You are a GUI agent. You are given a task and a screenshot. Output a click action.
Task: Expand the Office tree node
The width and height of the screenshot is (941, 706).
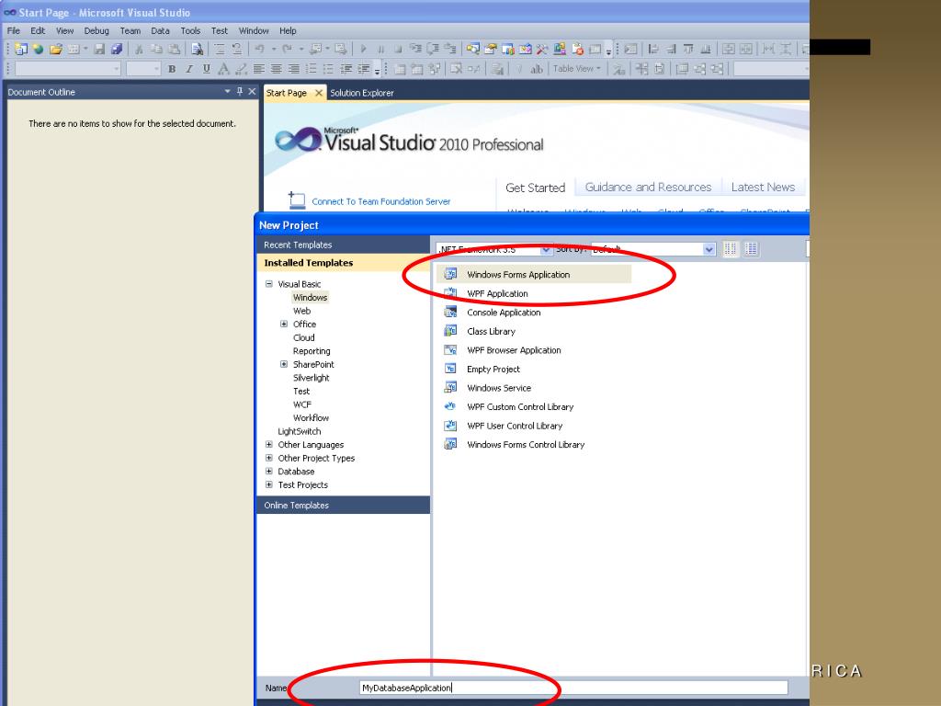(x=284, y=325)
